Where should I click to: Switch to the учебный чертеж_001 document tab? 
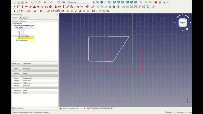click(73, 109)
